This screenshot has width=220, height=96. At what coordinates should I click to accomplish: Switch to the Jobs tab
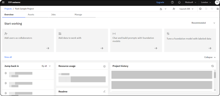pos(60,15)
